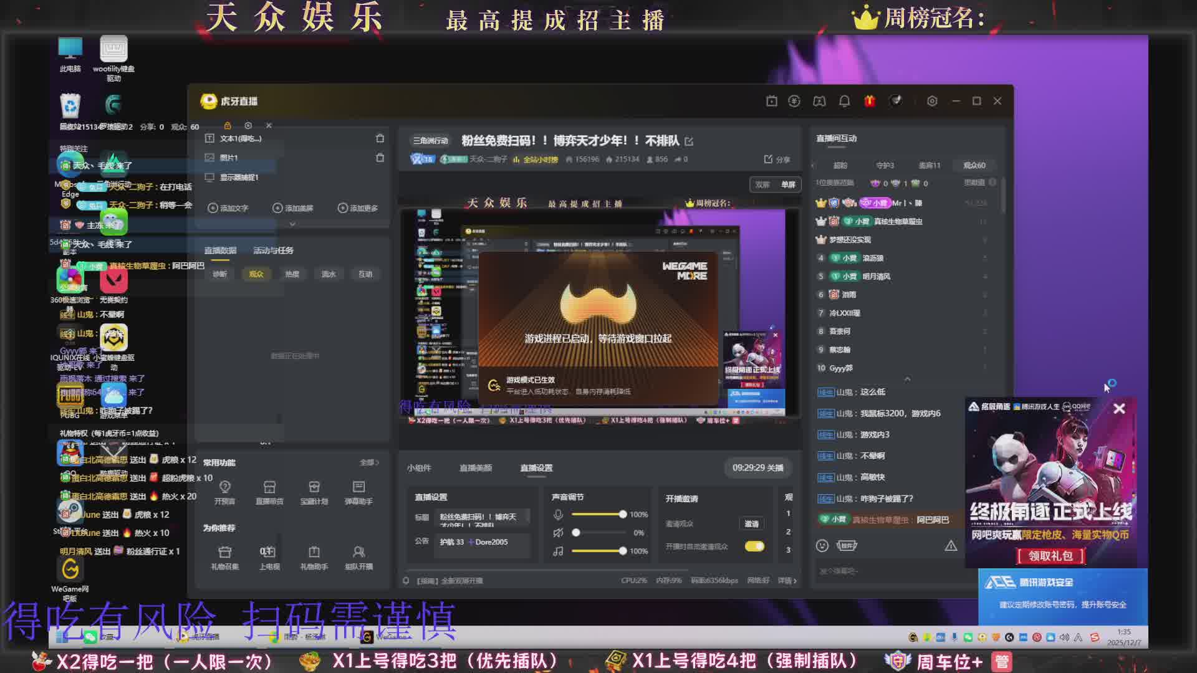
Task: Click the edit stream title pencil icon
Action: [689, 141]
